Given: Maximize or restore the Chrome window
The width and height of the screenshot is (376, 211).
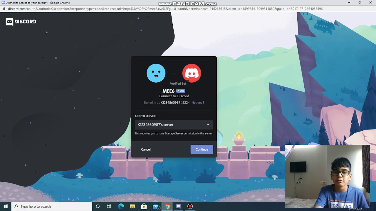Looking at the screenshot, I should coord(360,3).
